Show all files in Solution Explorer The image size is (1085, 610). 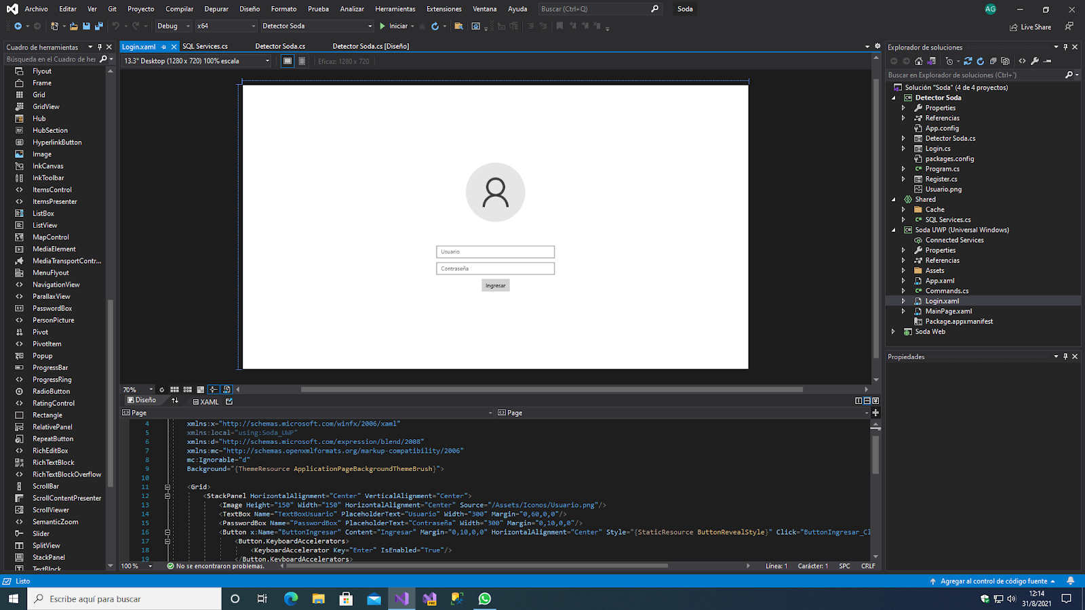(x=1005, y=61)
